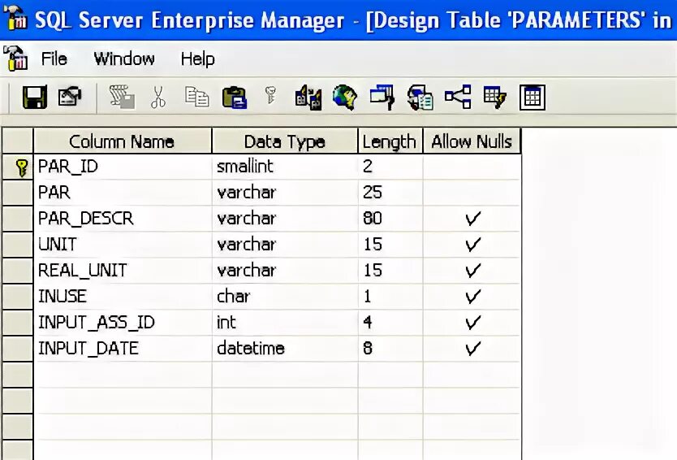The width and height of the screenshot is (677, 460).
Task: Uncheck Allow Nulls for INPUT_ASS_ID
Action: (472, 322)
